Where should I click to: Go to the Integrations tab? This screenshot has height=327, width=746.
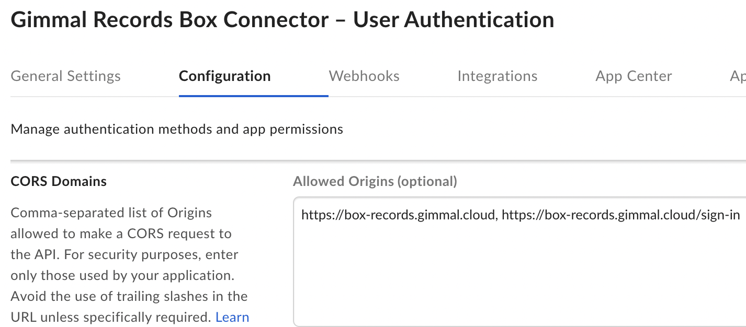[x=497, y=76]
